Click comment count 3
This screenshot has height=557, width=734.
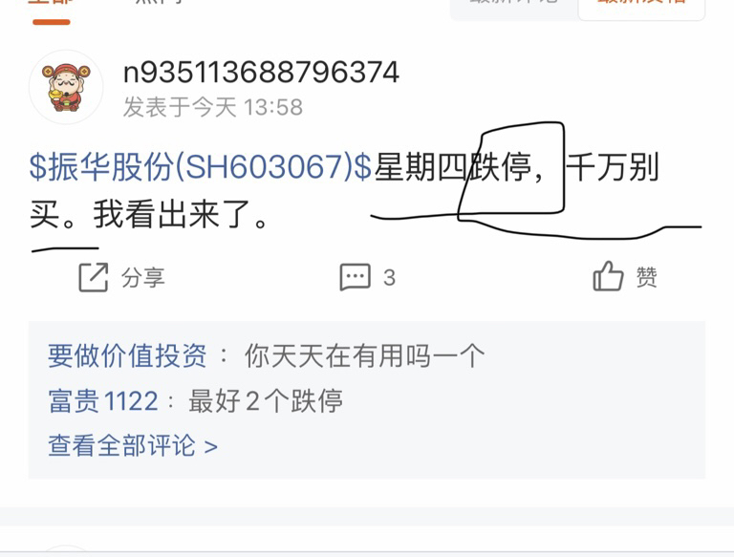pos(390,278)
